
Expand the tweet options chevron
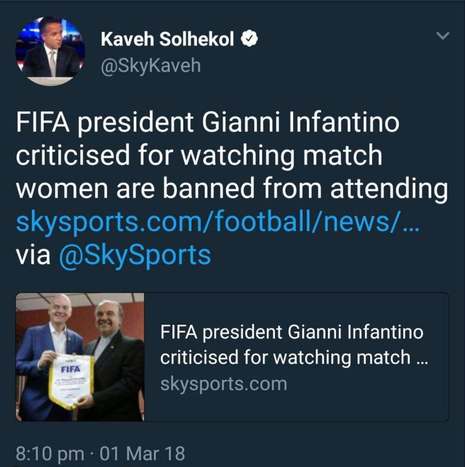click(443, 36)
